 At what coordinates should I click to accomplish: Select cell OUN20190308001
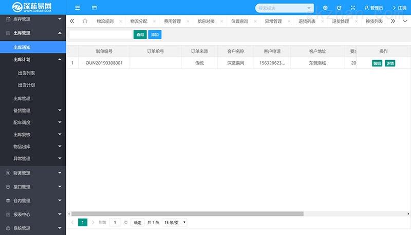(x=104, y=63)
